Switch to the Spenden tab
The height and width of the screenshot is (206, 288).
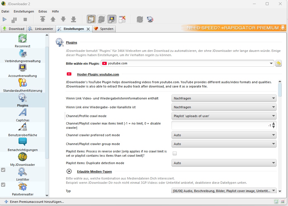[x=104, y=29]
